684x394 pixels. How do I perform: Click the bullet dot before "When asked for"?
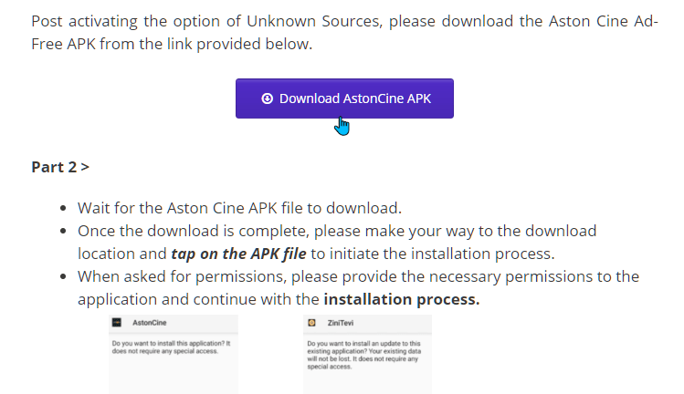click(x=63, y=276)
